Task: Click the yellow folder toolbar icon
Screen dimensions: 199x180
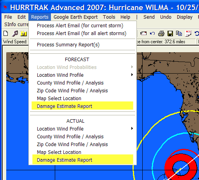Action: pos(24,34)
